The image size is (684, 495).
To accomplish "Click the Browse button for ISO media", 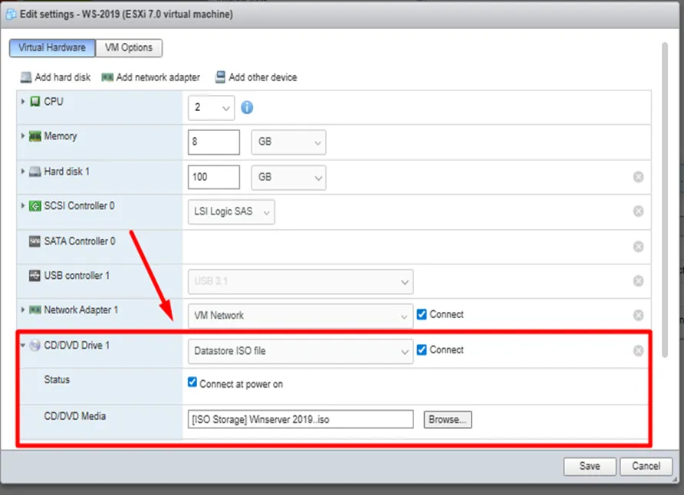I will 447,419.
